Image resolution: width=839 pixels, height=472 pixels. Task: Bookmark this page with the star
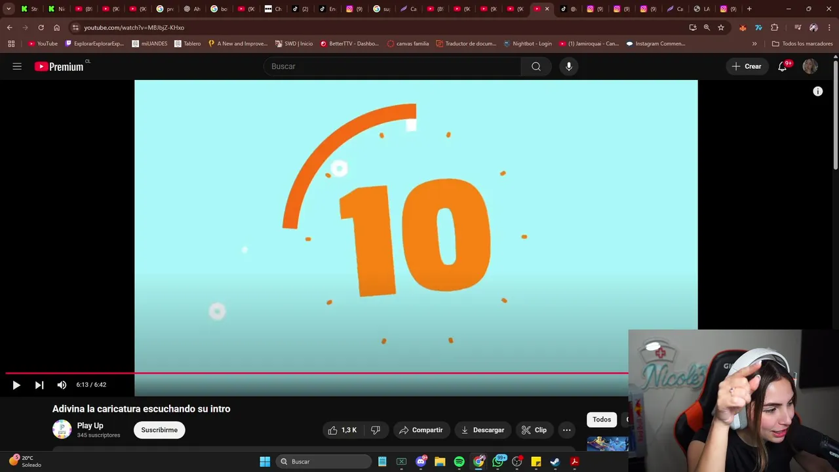tap(721, 28)
